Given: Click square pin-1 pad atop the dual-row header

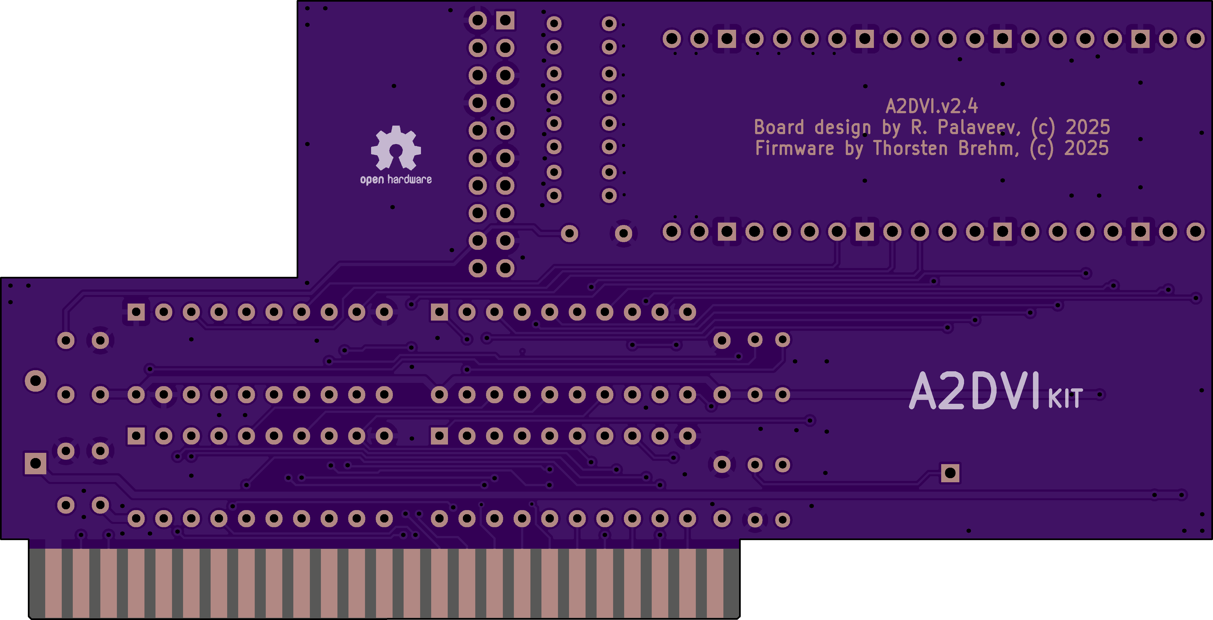Looking at the screenshot, I should (x=505, y=20).
